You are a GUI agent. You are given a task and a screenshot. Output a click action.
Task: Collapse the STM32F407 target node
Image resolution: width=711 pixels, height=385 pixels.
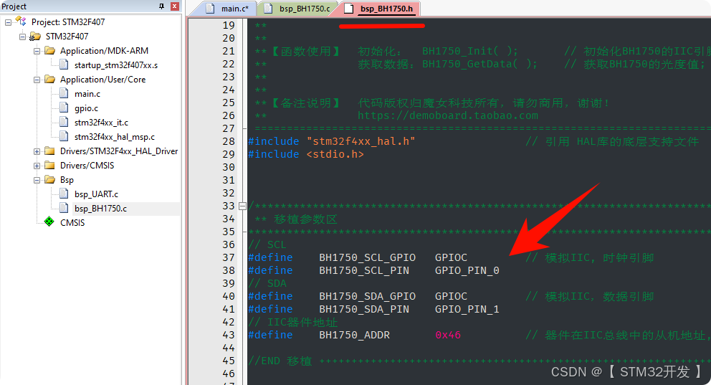tap(23, 37)
